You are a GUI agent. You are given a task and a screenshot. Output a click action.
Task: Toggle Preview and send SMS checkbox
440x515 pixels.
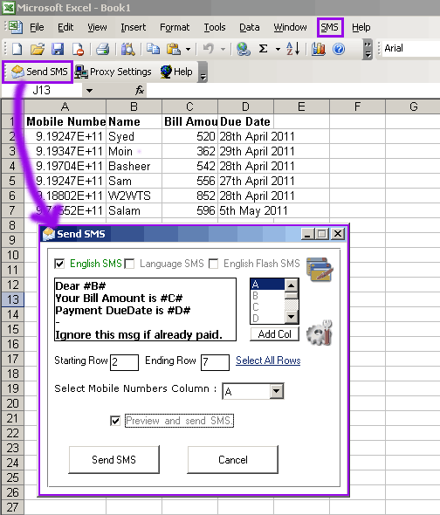115,421
